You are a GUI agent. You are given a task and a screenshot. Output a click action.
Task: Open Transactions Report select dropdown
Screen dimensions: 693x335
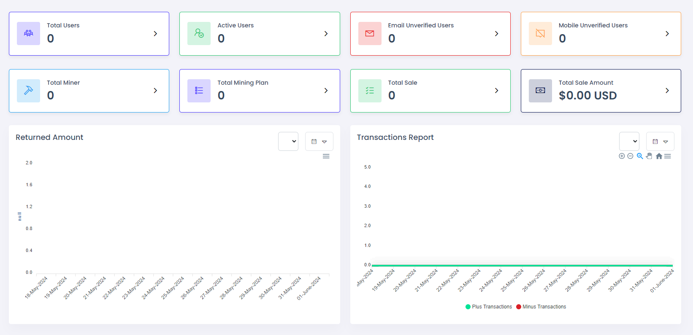click(629, 142)
